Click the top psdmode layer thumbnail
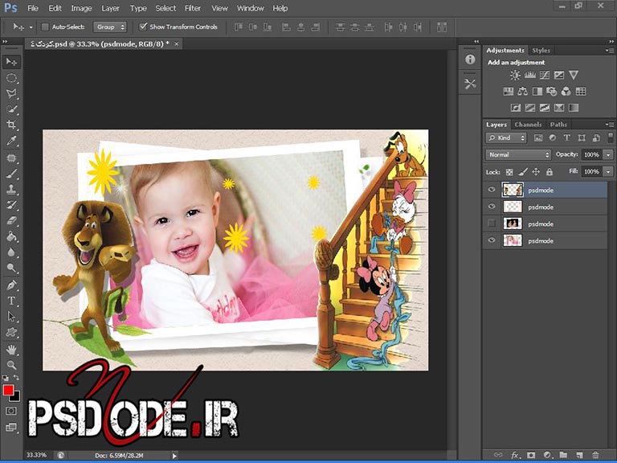This screenshot has width=617, height=463. click(x=513, y=190)
